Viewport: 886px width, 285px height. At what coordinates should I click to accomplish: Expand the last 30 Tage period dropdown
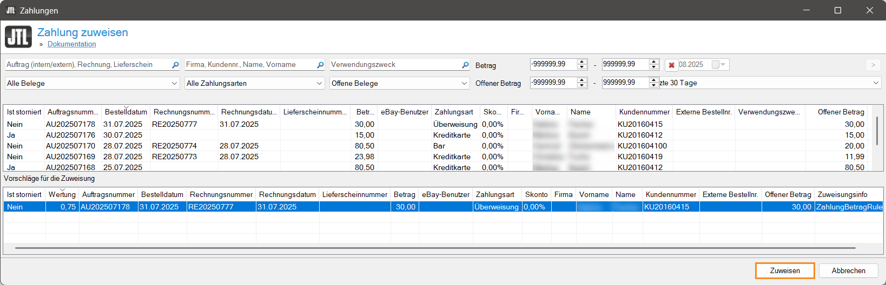click(x=876, y=83)
